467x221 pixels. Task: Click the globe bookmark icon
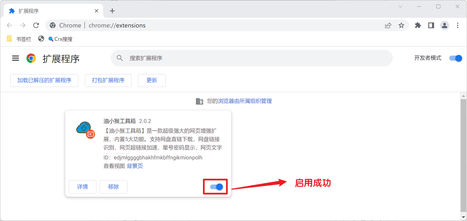(41, 39)
